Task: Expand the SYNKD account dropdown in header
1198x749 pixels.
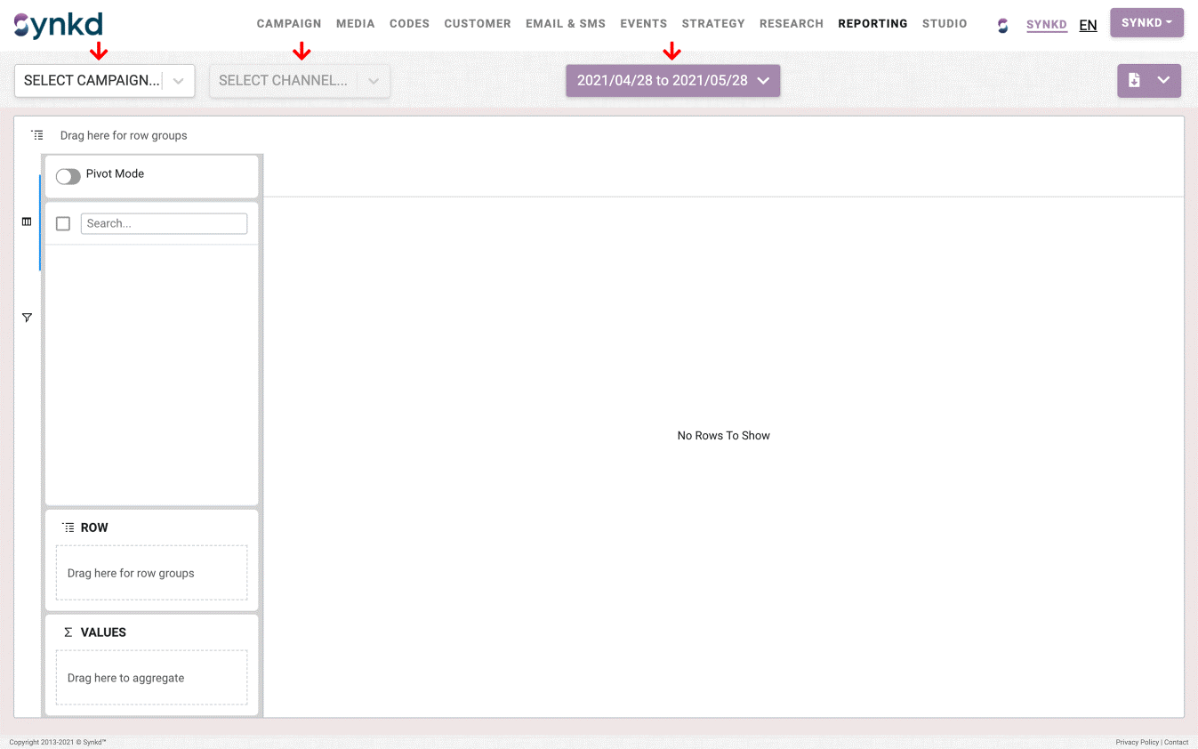Action: (x=1146, y=24)
